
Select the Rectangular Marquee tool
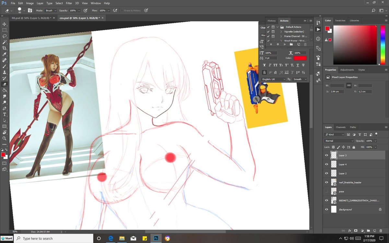(5, 30)
